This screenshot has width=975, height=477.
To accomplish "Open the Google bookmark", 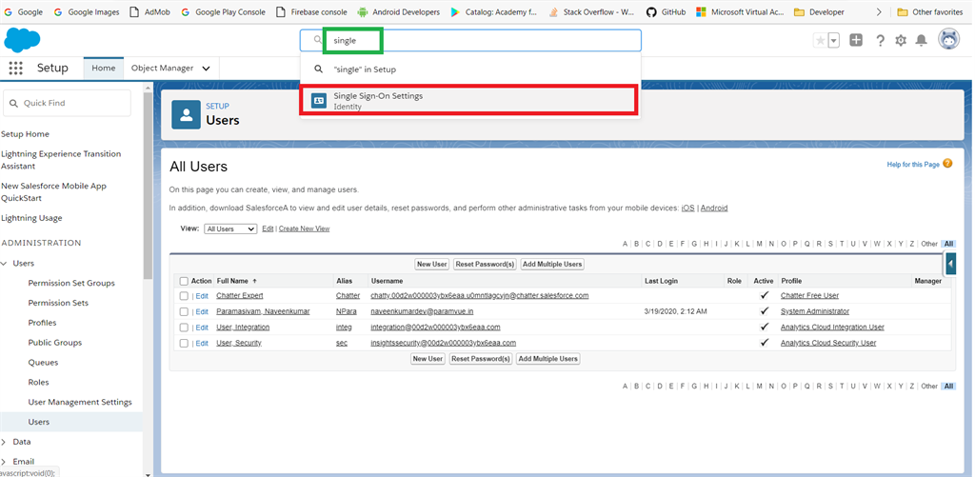I will click(24, 11).
